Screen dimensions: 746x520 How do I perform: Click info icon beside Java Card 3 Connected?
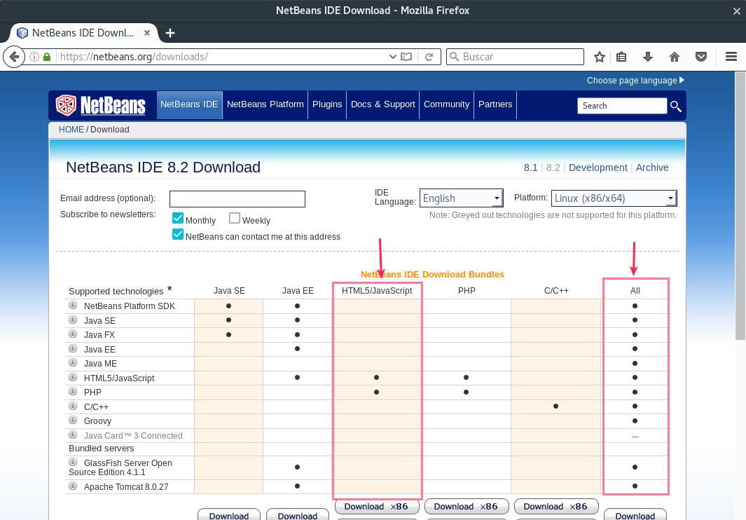pos(73,435)
